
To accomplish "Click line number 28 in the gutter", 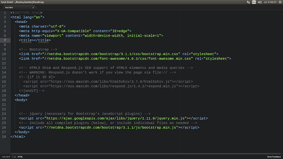I will [4, 136].
